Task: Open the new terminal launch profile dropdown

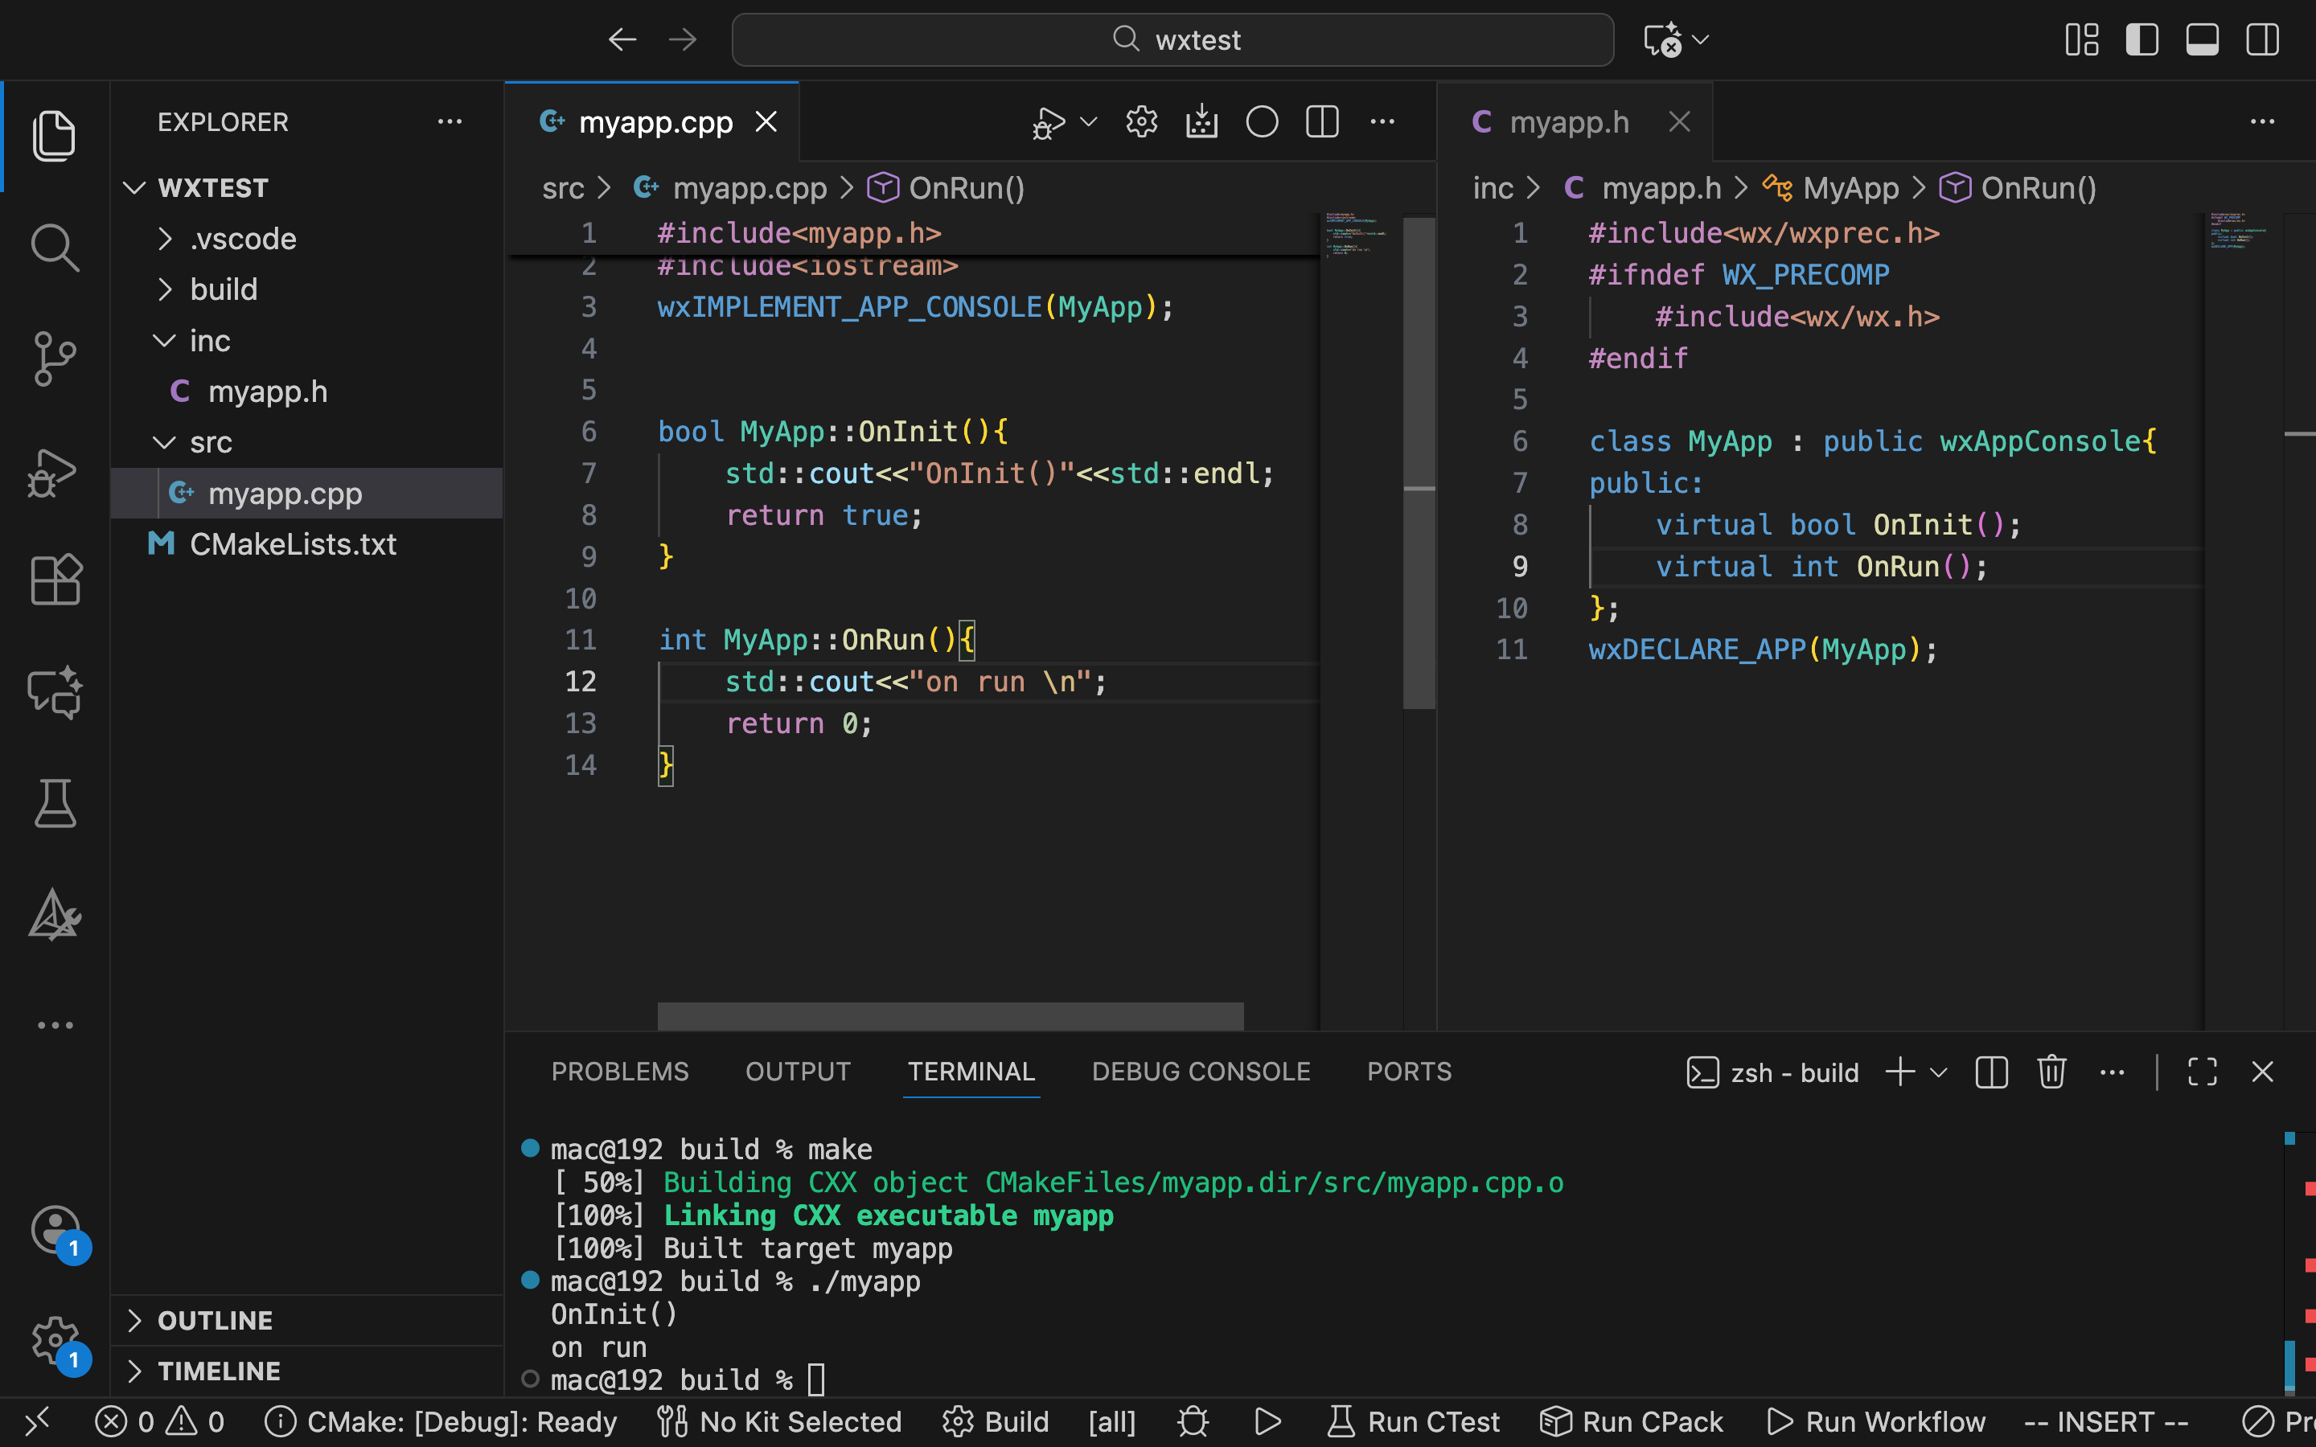Action: coord(1939,1072)
